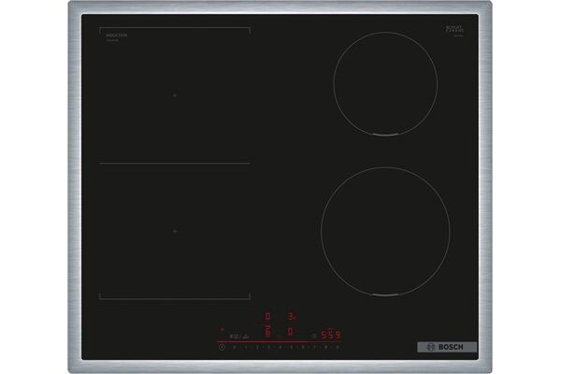Tap the flex zone combine key

[x=245, y=334]
